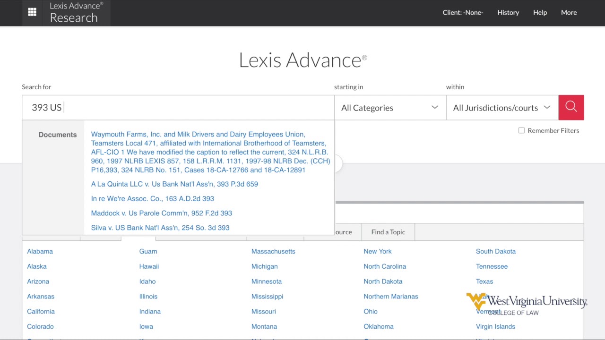Viewport: 605px width, 340px height.
Task: Open the product grid switcher icon
Action: click(32, 12)
